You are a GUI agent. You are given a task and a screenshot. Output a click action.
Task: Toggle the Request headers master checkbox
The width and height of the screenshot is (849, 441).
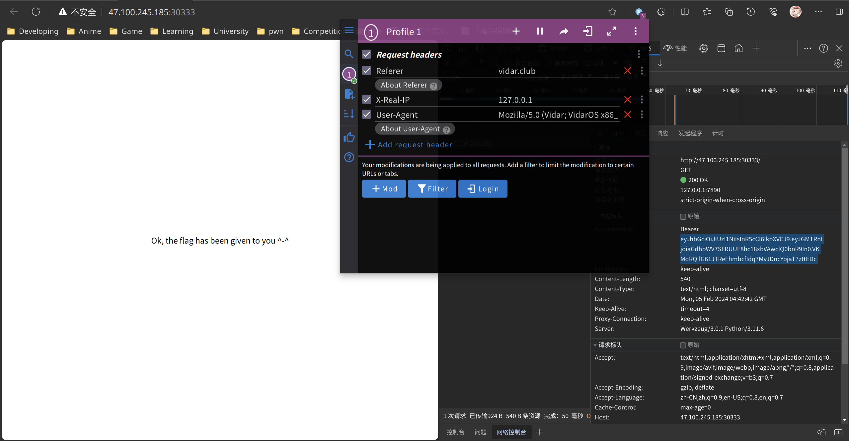pos(367,54)
